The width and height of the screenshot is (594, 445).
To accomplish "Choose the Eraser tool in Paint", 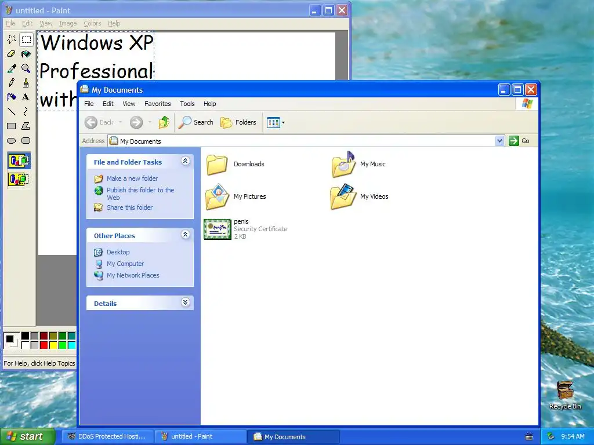I will tap(12, 54).
